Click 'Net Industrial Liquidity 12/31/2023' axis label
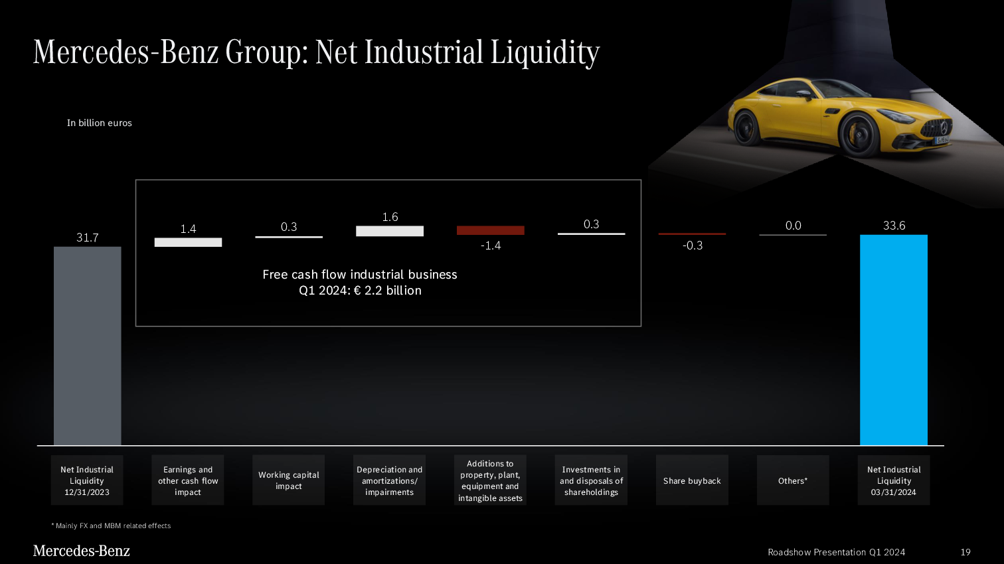Viewport: 1004px width, 564px height. pos(87,480)
